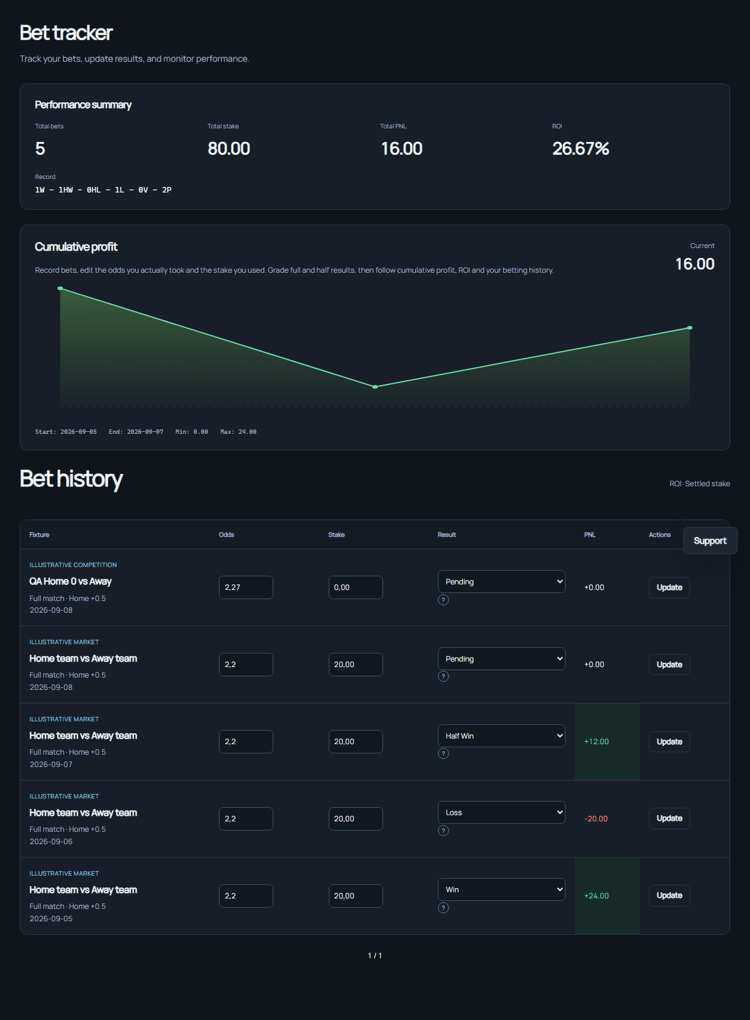Open result dropdown for QA Home 0 vs Away

[x=501, y=581]
